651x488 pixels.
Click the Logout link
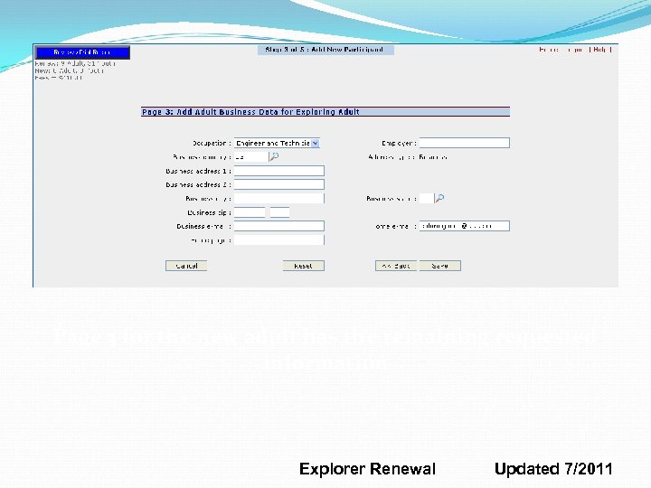575,50
